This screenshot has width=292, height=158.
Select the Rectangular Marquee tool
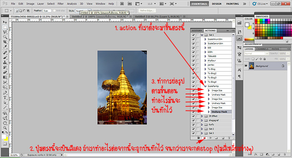click(x=5, y=27)
